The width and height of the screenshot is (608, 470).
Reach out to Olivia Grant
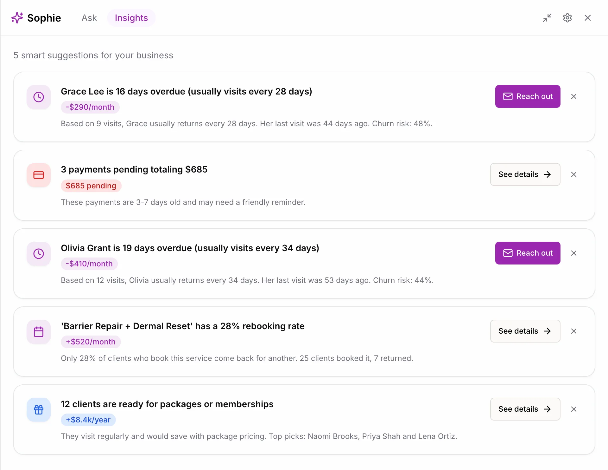click(528, 253)
